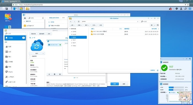Click the RAM usage bar in widget
193x105 pixels.
[x=176, y=90]
